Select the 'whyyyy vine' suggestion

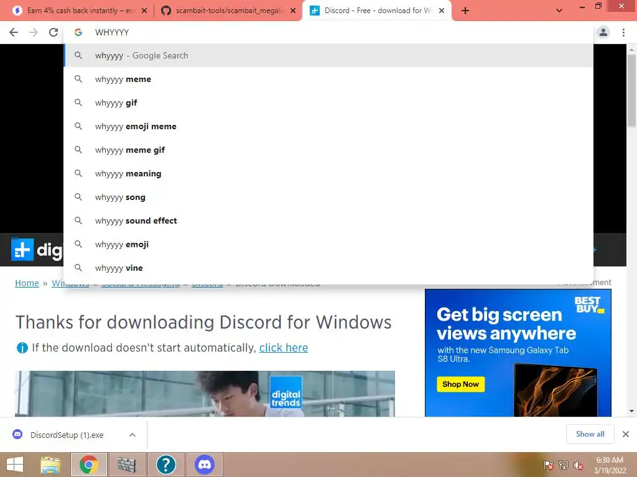(328, 268)
